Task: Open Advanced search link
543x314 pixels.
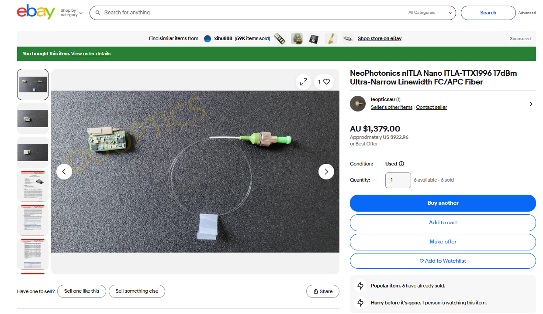Action: tap(526, 13)
